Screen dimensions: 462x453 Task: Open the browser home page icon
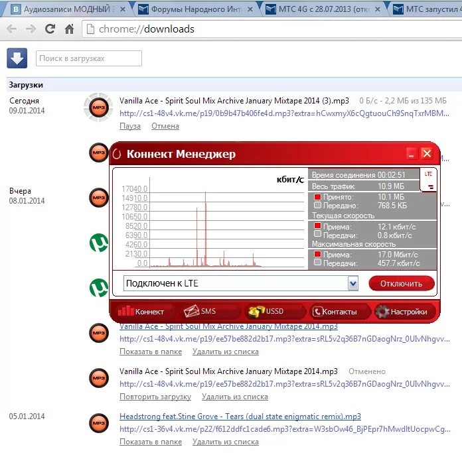69,29
